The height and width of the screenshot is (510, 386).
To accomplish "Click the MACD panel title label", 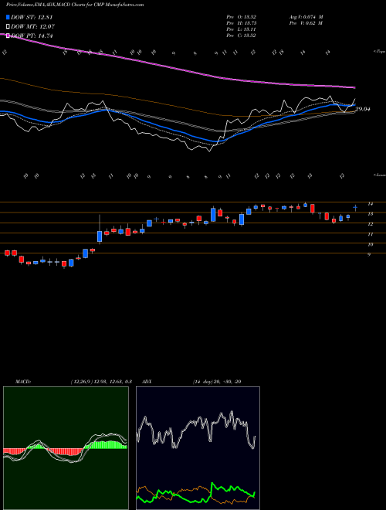I will [x=23, y=382].
